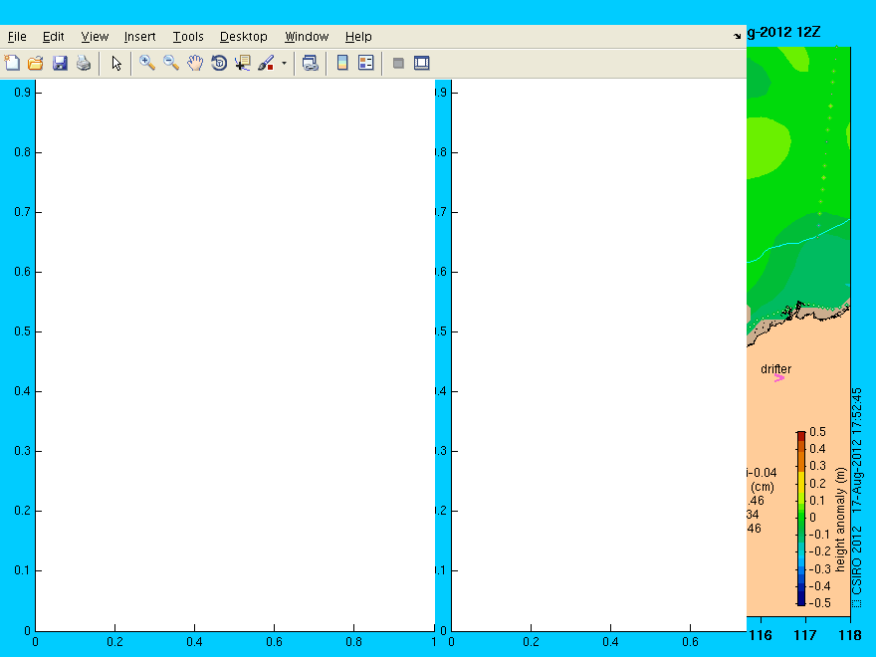Select the Zoom Out magnifier tool
The height and width of the screenshot is (657, 876).
[x=171, y=63]
